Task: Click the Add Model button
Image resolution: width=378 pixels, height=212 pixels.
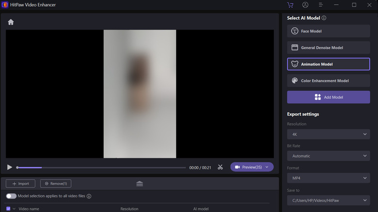Action: (x=328, y=97)
